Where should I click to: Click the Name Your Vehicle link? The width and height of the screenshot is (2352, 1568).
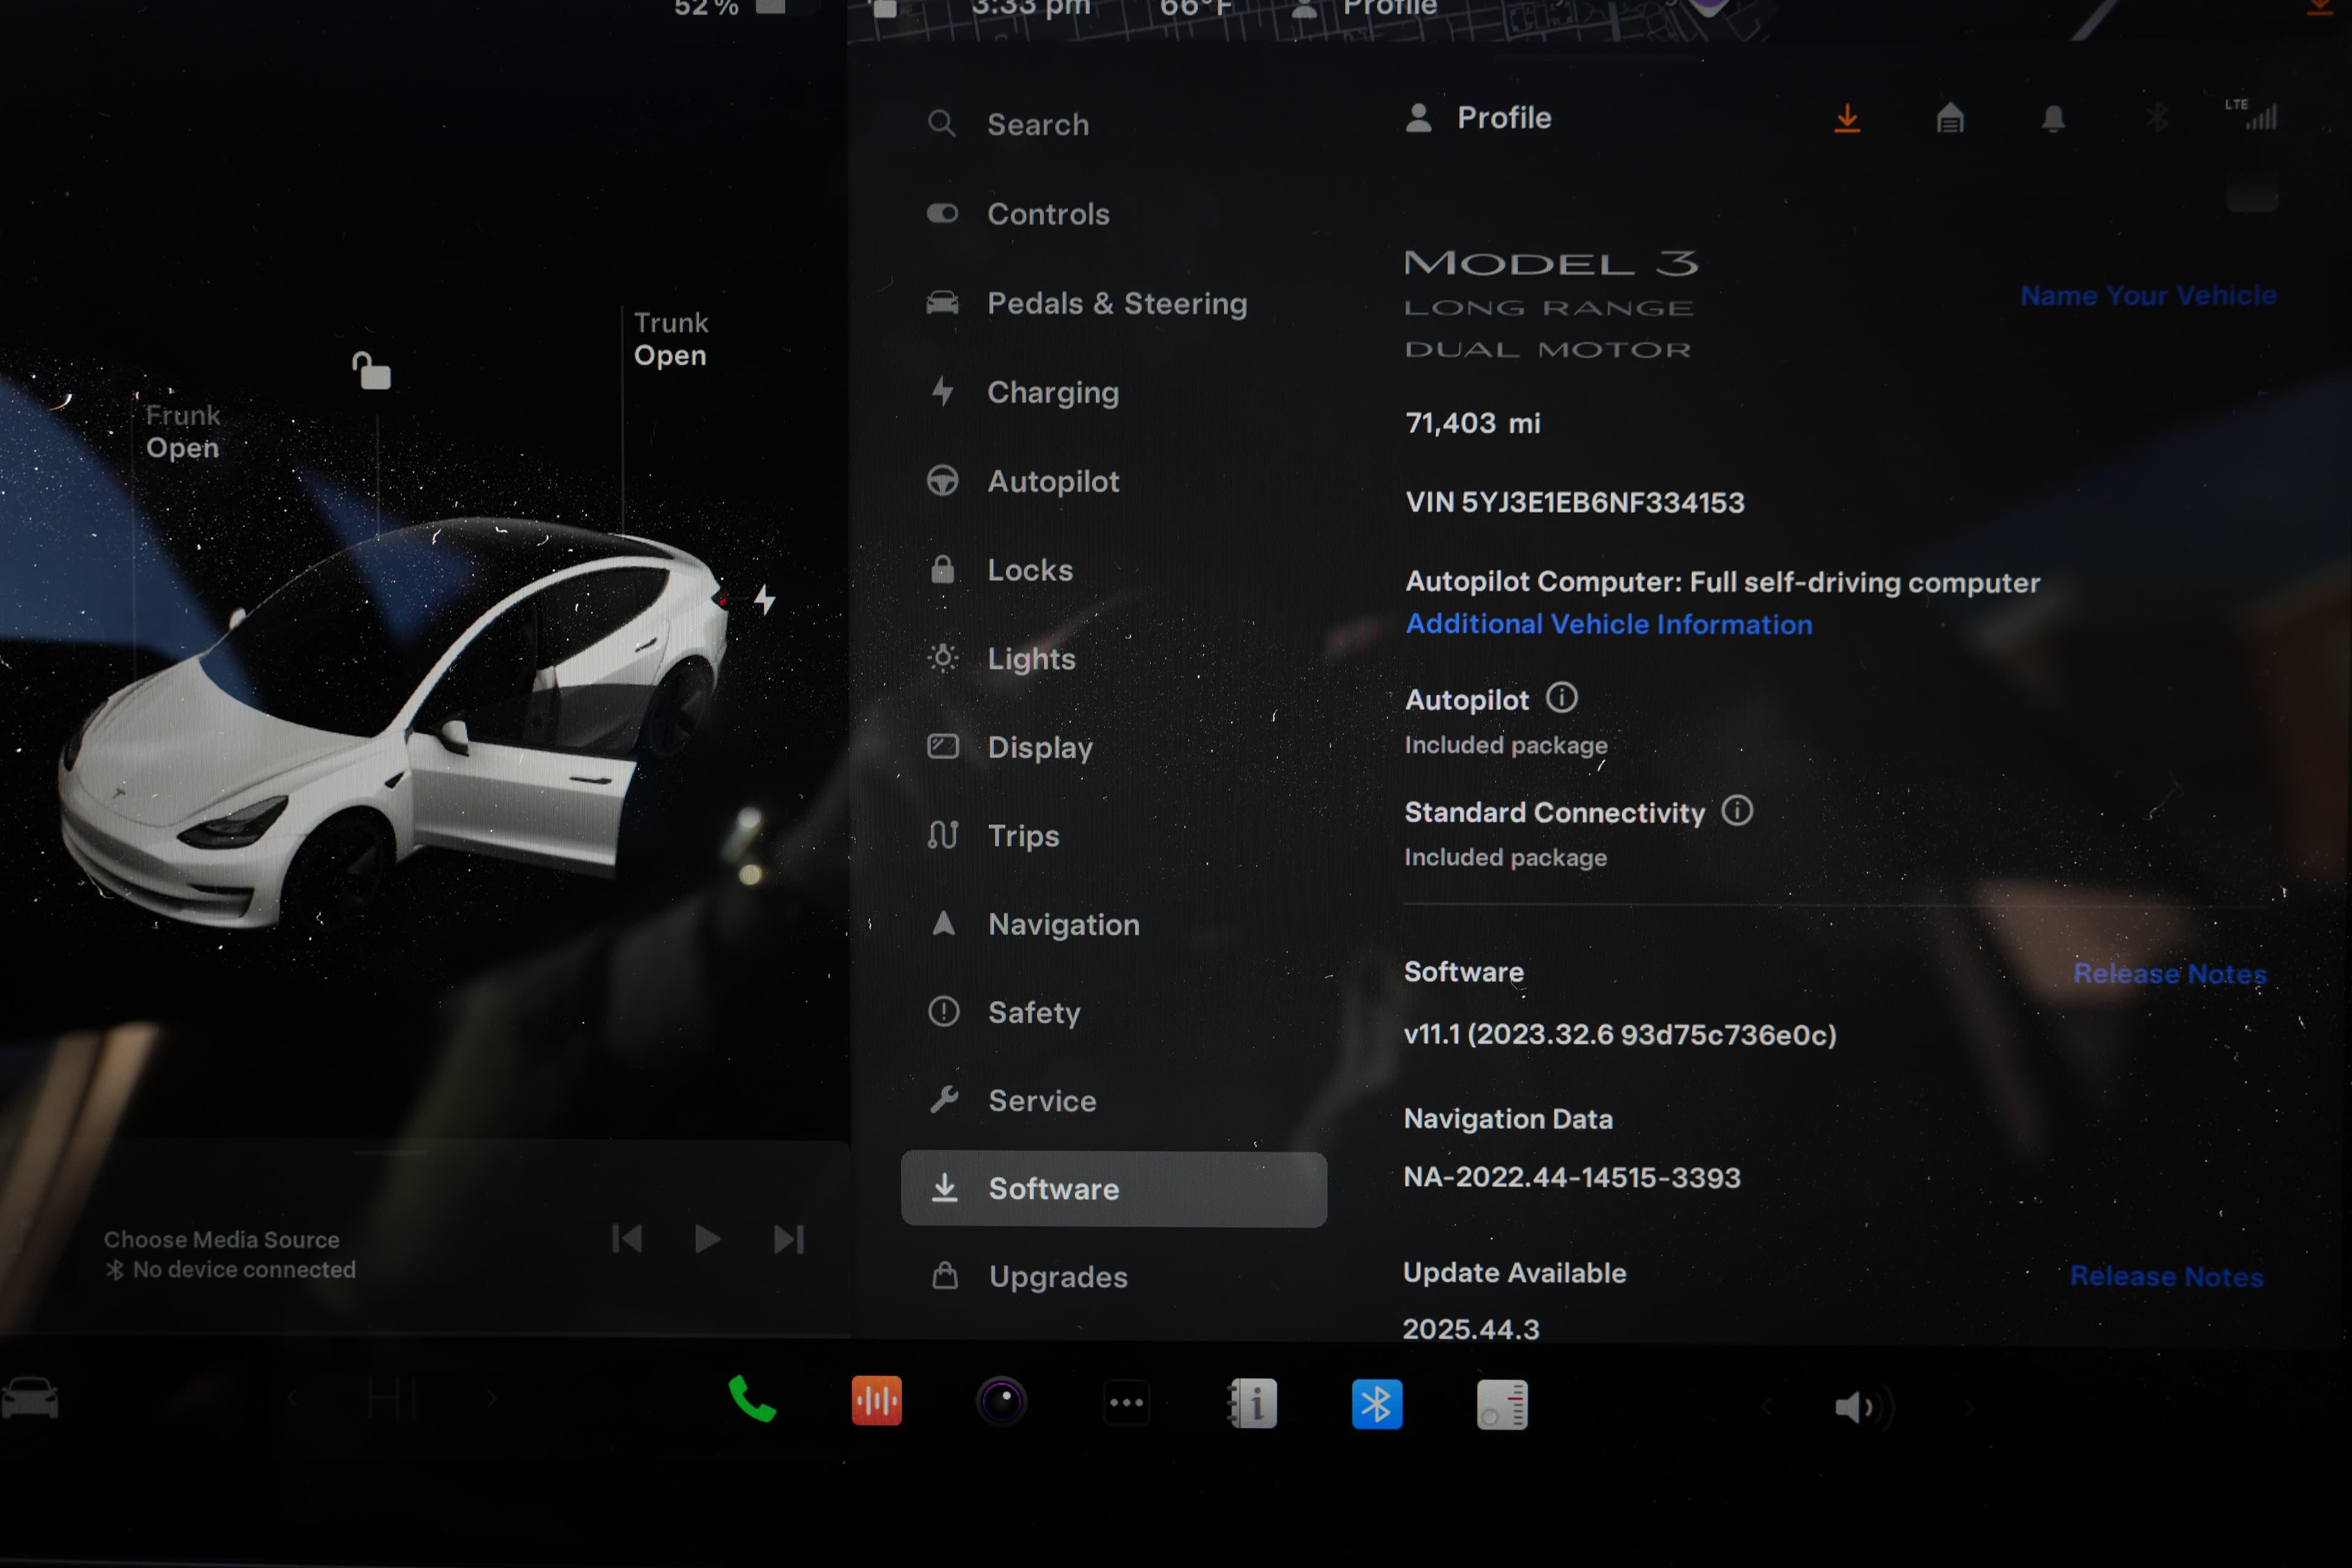click(2148, 295)
